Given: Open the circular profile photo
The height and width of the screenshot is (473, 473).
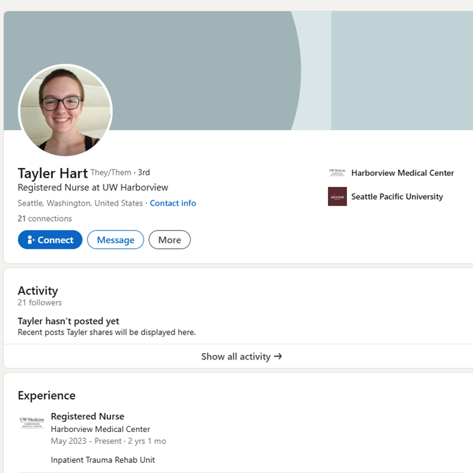Looking at the screenshot, I should (x=65, y=111).
